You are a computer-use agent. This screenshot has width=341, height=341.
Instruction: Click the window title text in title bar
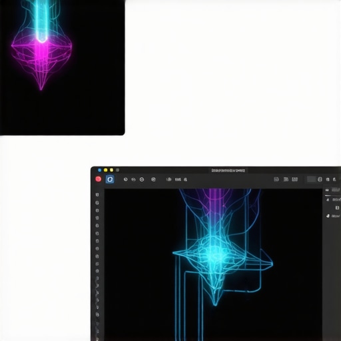coord(228,170)
